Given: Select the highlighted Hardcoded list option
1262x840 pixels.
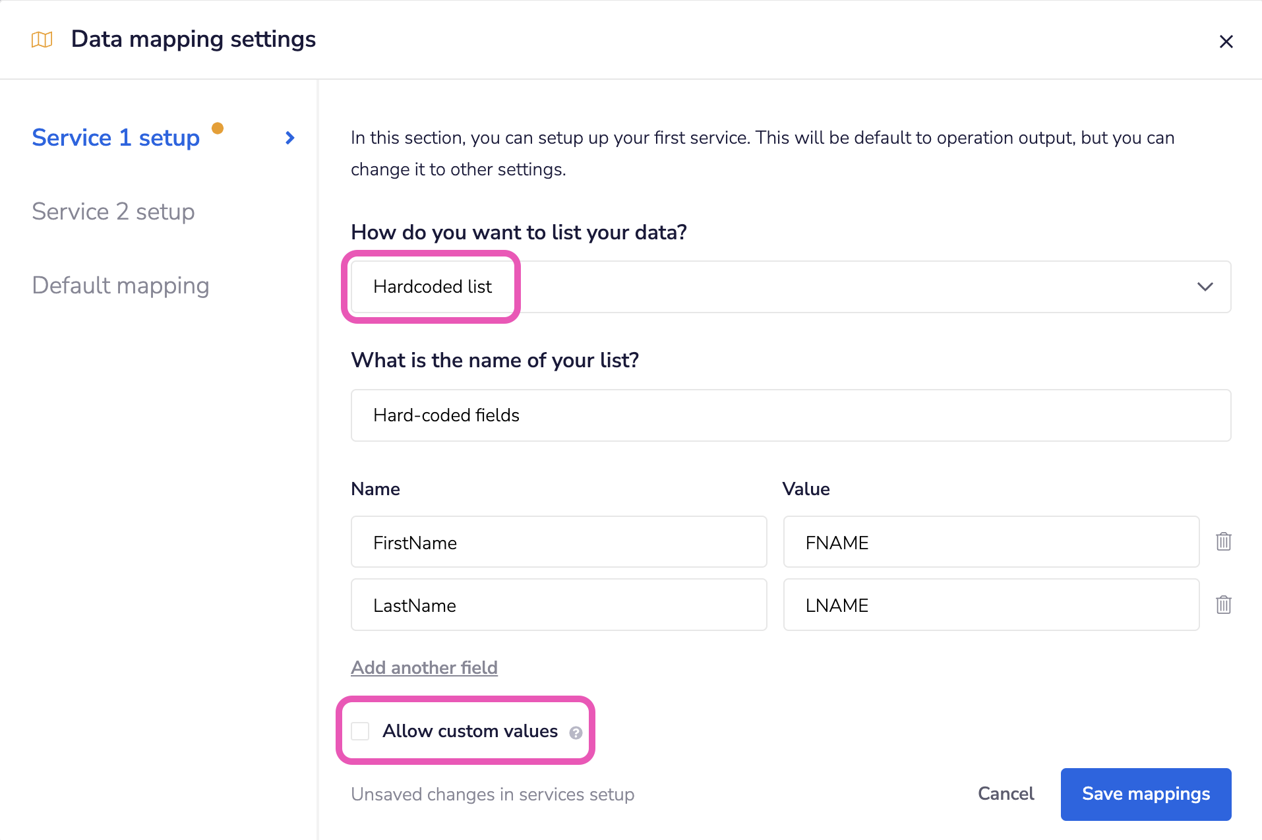Looking at the screenshot, I should click(x=433, y=287).
